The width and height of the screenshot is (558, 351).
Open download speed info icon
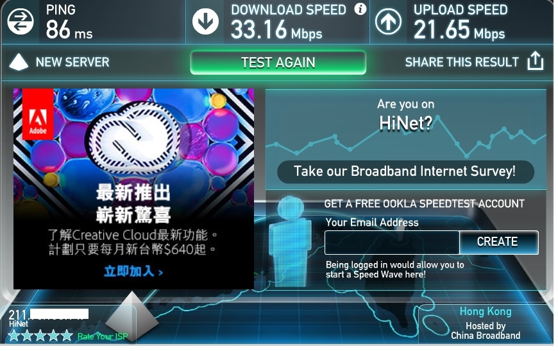click(x=360, y=8)
